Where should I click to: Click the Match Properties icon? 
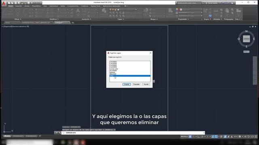pyautogui.click(x=170, y=11)
